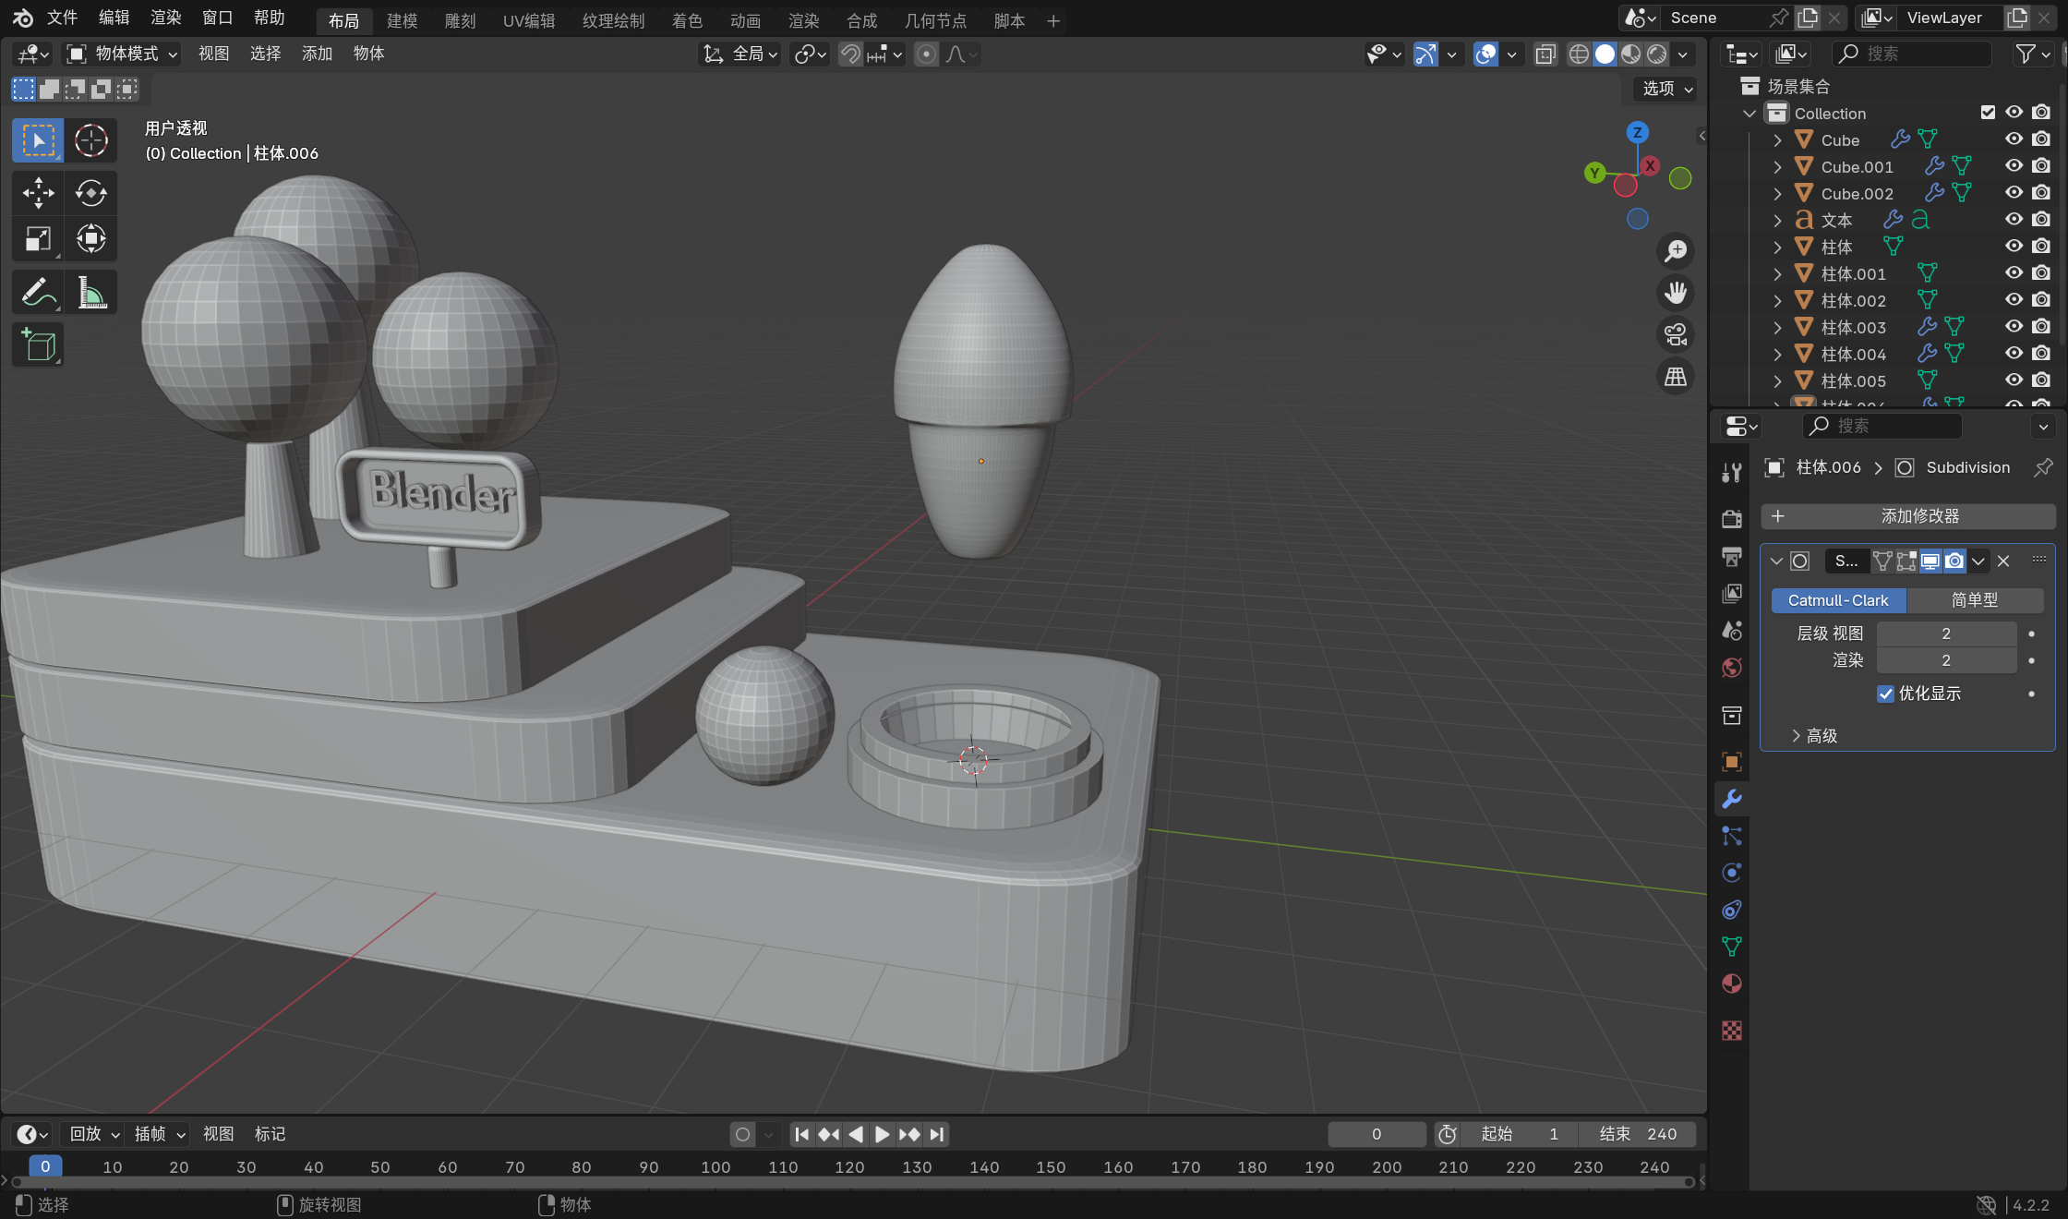Select the Scale tool
The image size is (2068, 1219).
[38, 239]
